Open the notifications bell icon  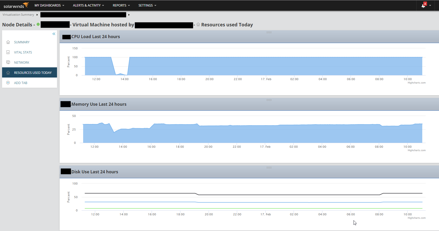pos(423,5)
